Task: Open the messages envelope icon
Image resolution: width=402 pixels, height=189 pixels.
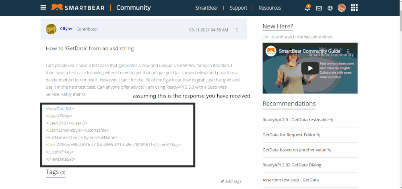Action: [319, 8]
